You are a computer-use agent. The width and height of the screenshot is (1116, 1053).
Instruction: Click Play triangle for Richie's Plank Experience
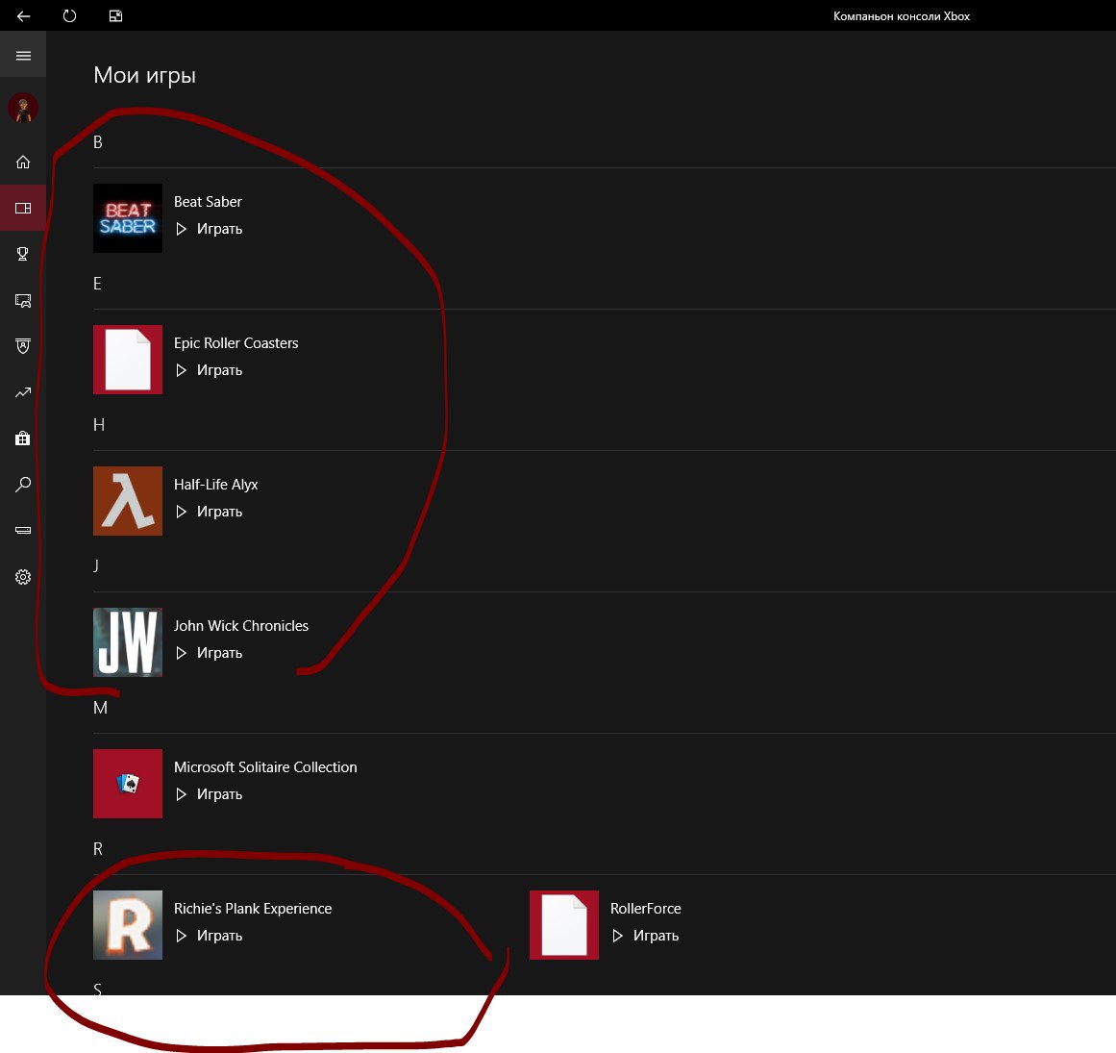point(182,936)
